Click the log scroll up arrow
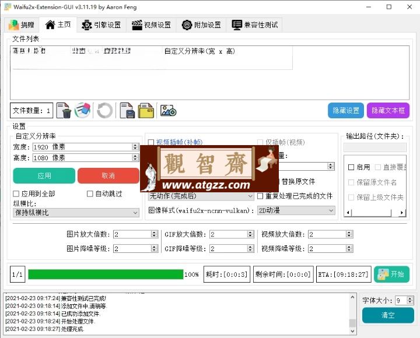This screenshot has width=420, height=338. (352, 297)
